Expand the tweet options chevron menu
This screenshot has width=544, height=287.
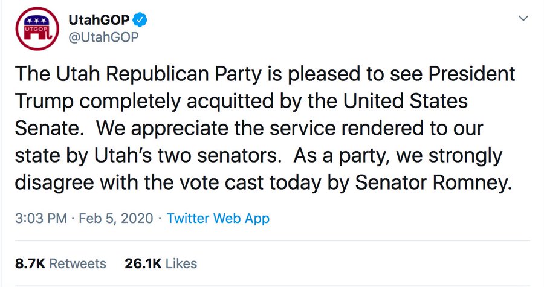tap(523, 18)
